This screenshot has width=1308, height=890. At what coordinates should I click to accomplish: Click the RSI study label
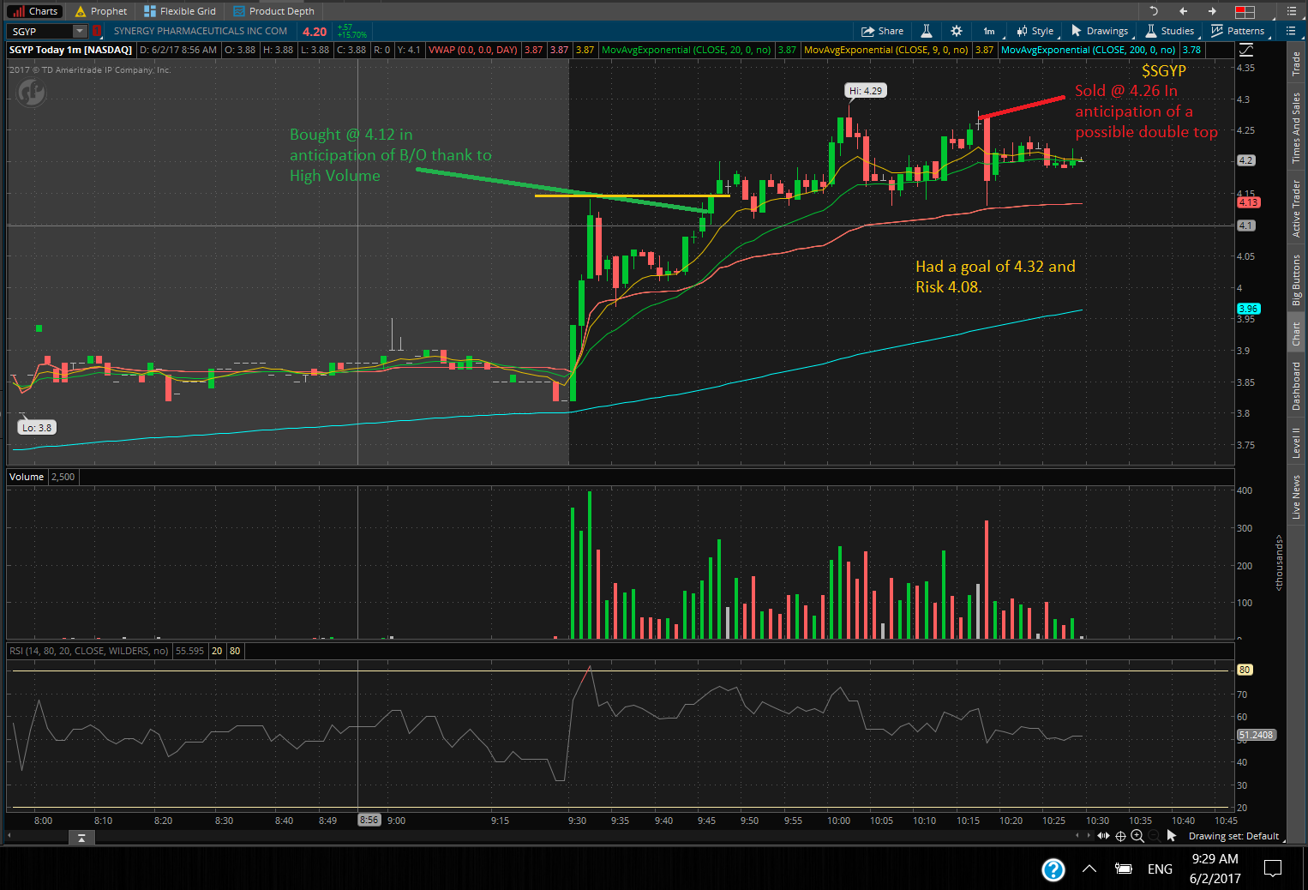click(89, 651)
